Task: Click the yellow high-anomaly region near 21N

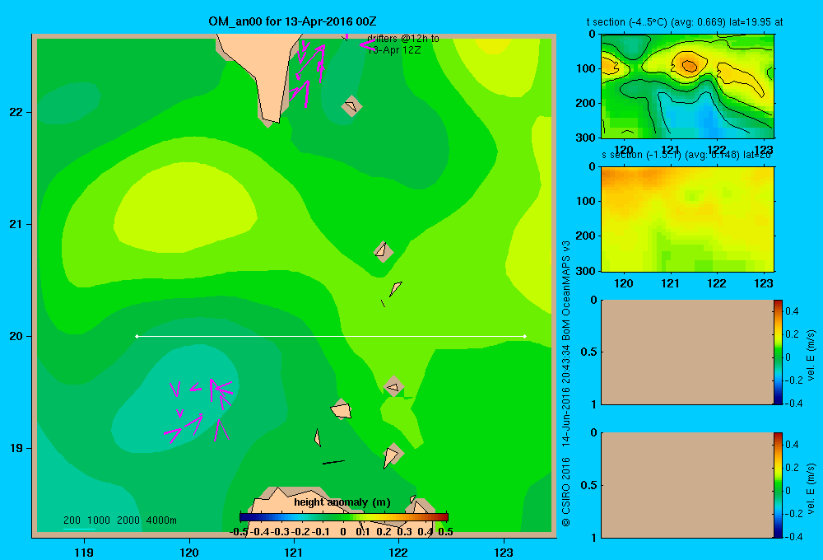Action: (184, 208)
